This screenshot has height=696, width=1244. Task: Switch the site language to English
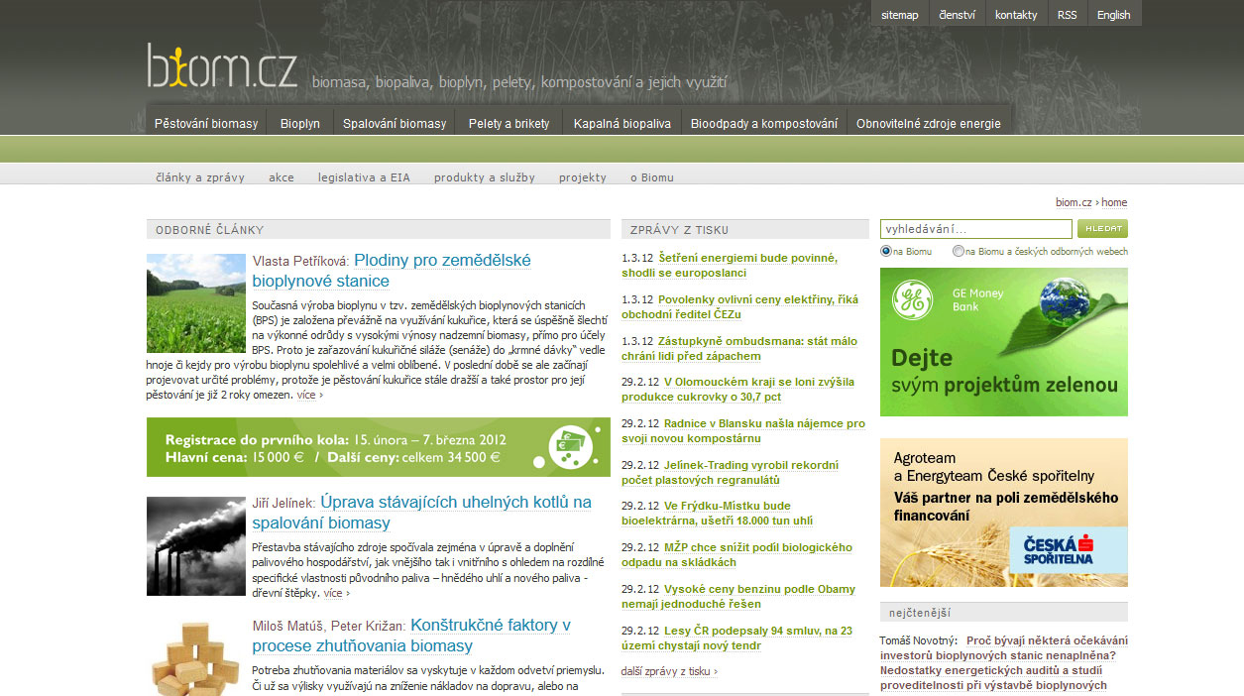click(x=1113, y=15)
